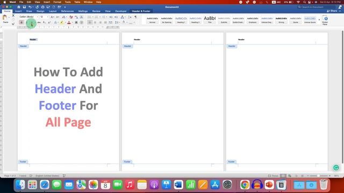Toggle Focus mode in status bar
Viewport: 344px width, 193px height.
point(273,176)
